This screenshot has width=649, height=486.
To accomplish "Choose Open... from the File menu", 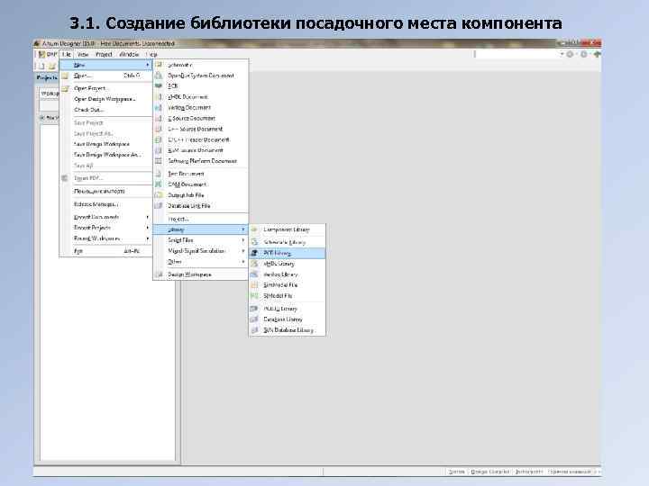I will coord(106,76).
